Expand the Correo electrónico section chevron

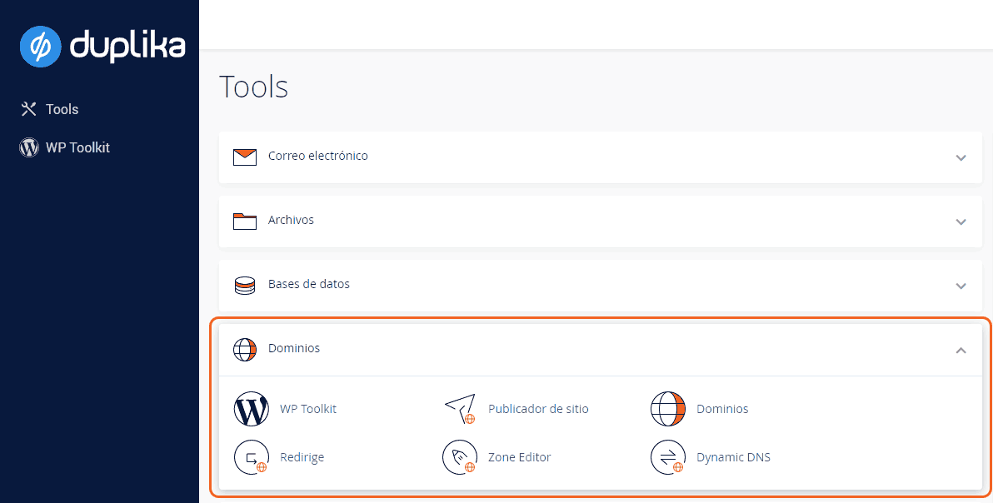(x=961, y=157)
